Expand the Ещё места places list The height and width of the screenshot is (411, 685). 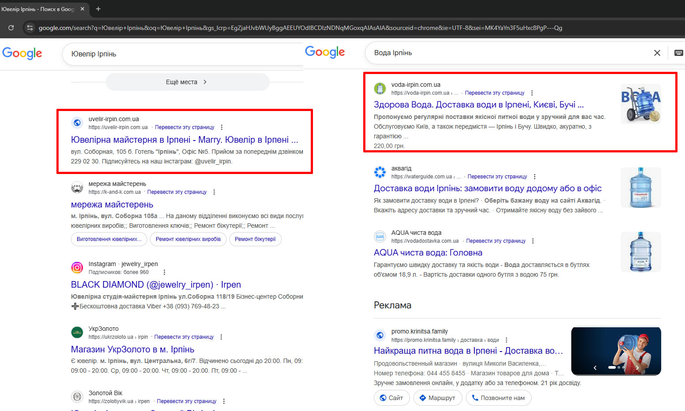187,82
